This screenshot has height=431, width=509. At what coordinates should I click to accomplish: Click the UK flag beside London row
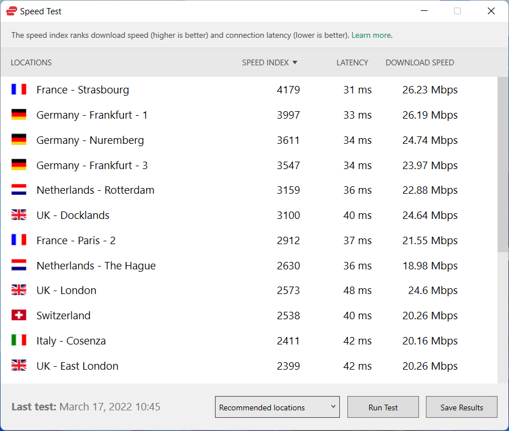coord(19,290)
